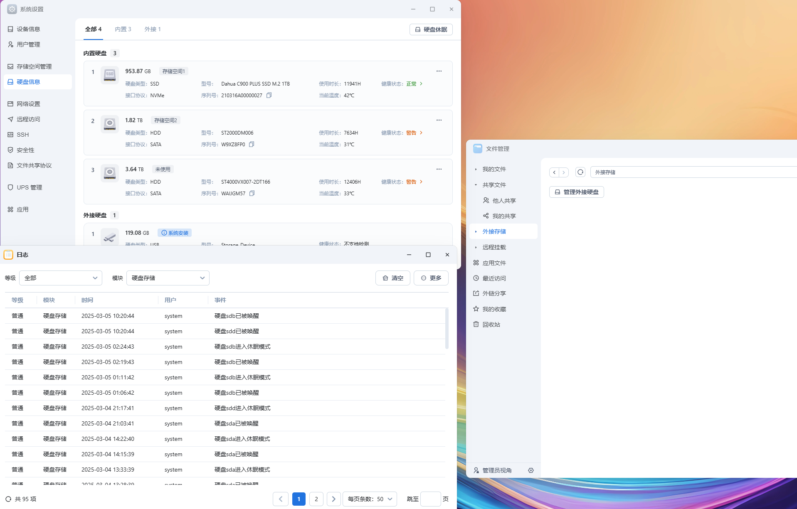Refresh the file manager's external storage view
797x509 pixels.
coord(580,172)
